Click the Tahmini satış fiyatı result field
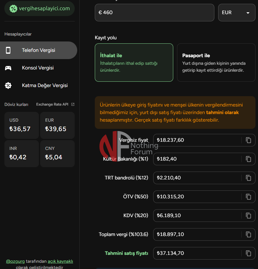Image resolution: width=258 pixels, height=269 pixels. 196,253
